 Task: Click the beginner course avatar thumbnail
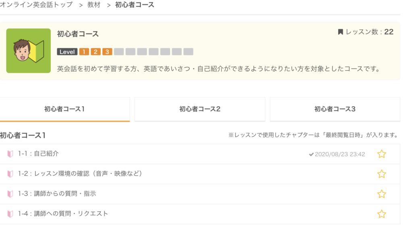coord(29,51)
